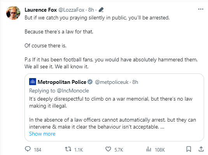This screenshot has width=208, height=155.
Task: Expand quoted tweet with Show more
Action: pos(42,134)
